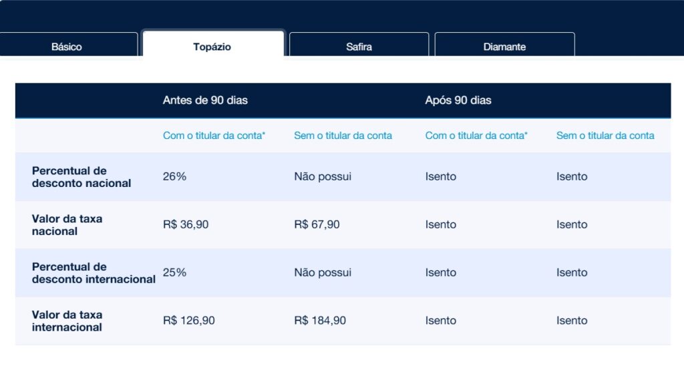684x366 pixels.
Task: Click first 'Com o titular da conta*' subheader
Action: 214,136
